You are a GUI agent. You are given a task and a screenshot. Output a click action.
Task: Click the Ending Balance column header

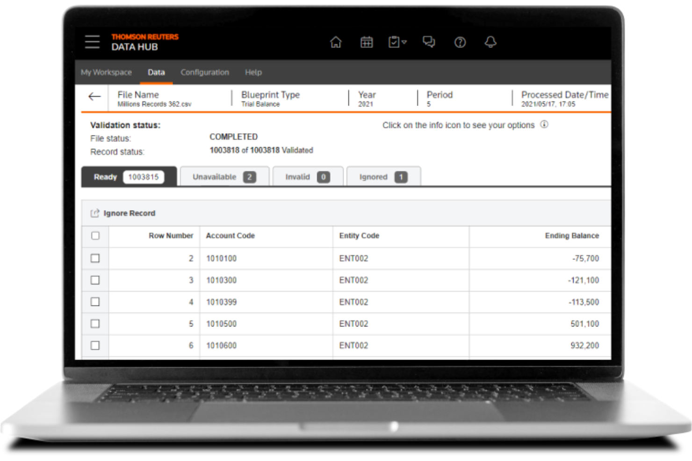572,236
